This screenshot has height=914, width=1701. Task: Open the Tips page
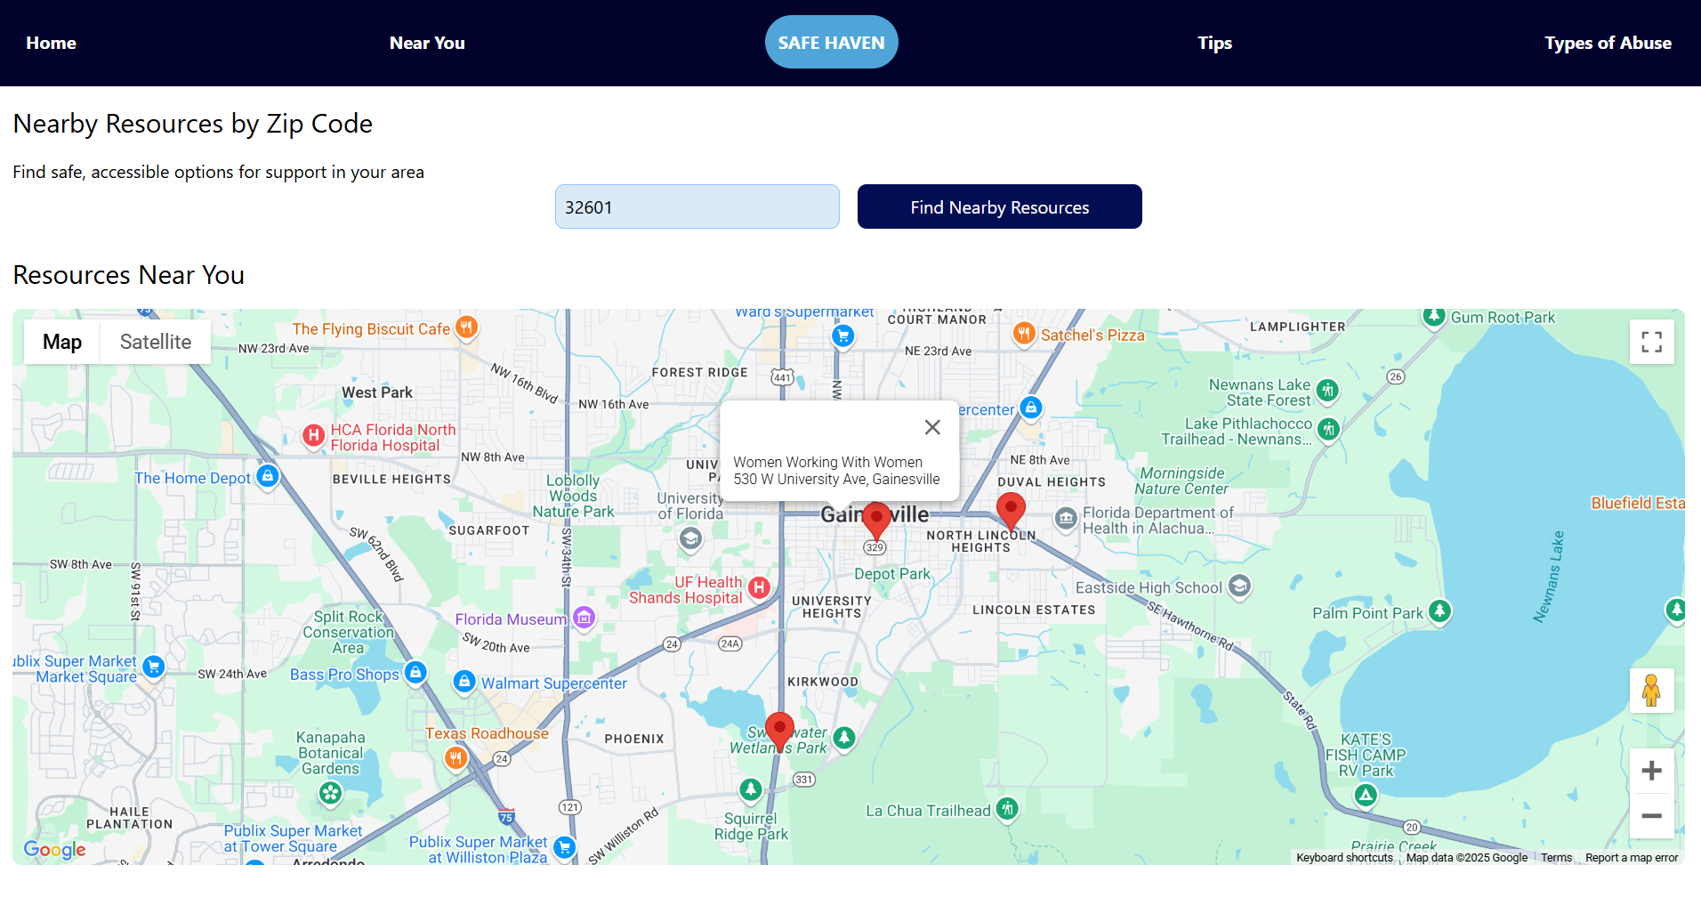(x=1214, y=43)
